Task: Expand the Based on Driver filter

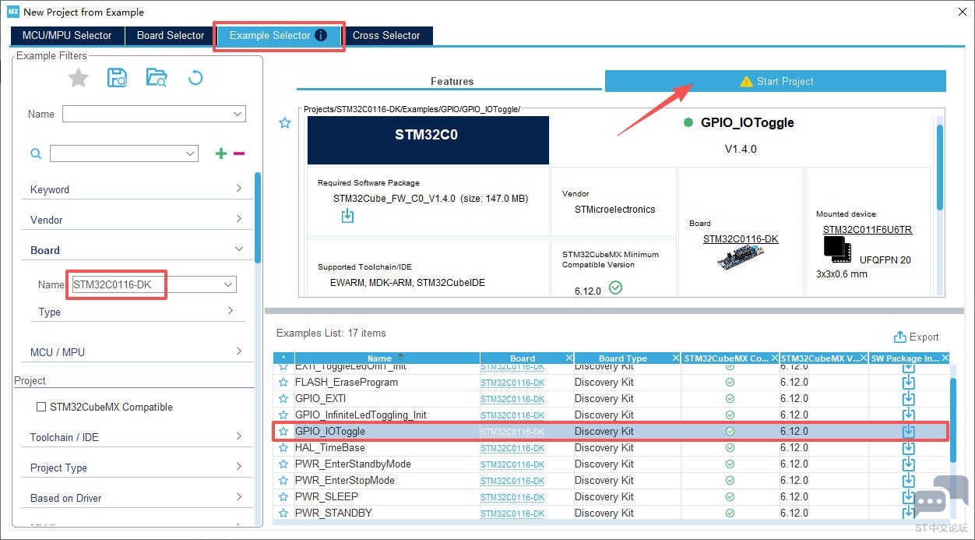Action: pos(136,498)
